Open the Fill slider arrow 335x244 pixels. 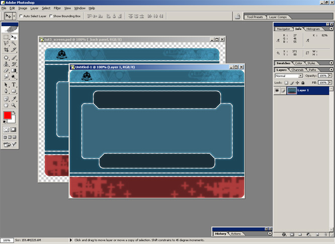330,82
